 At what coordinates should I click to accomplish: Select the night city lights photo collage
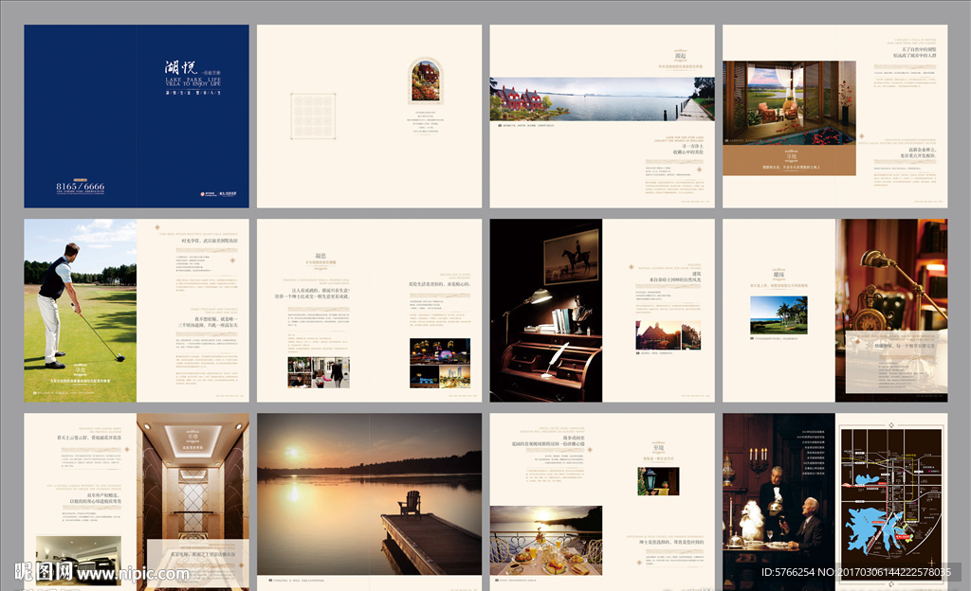click(x=440, y=363)
